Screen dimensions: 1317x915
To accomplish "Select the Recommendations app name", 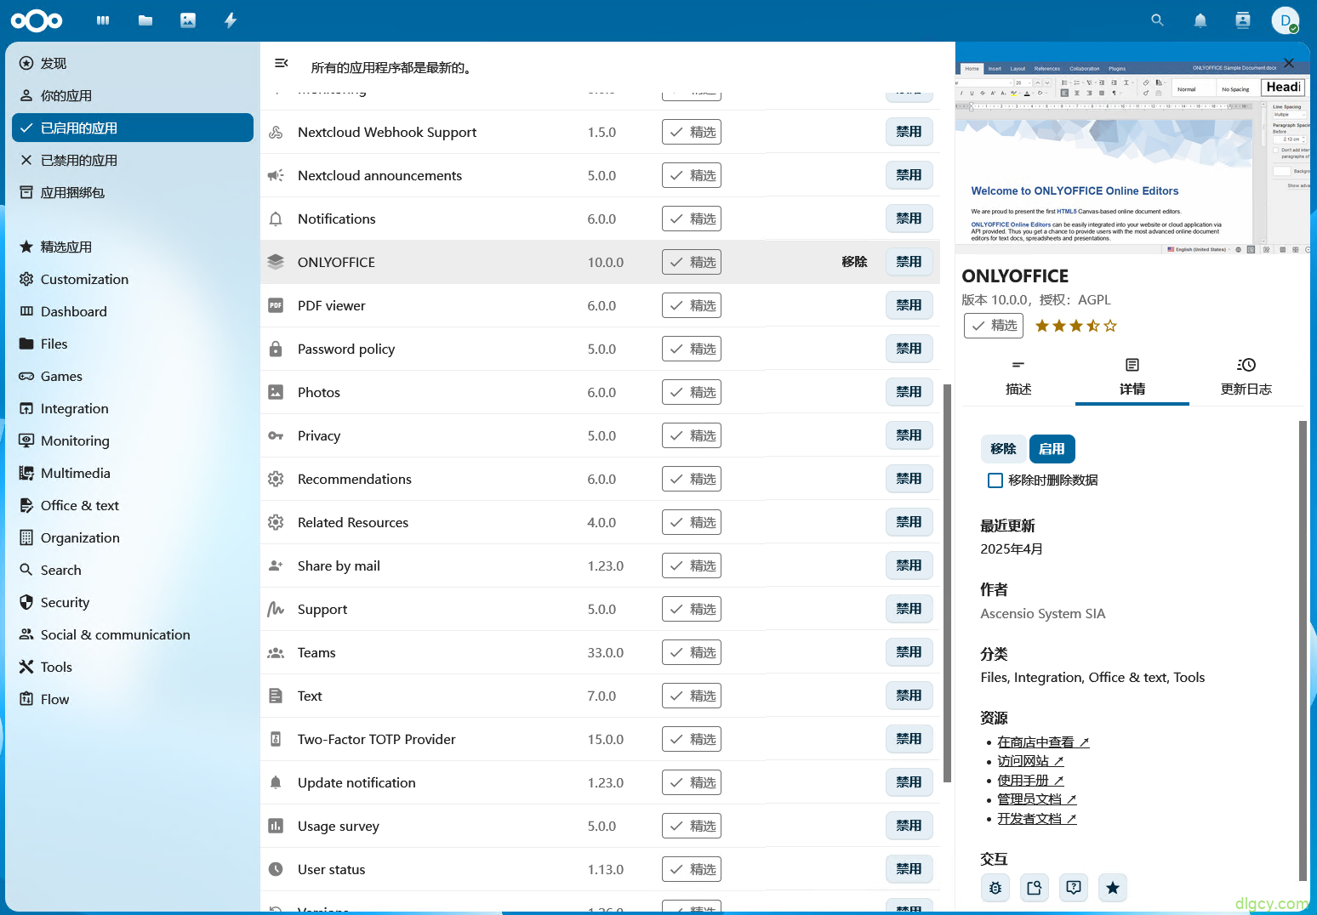I will click(355, 479).
